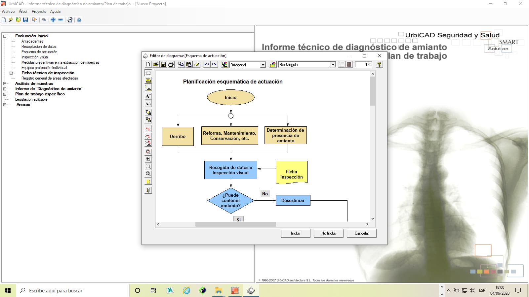Activate the dashed rectangle selection tool

pos(148,73)
